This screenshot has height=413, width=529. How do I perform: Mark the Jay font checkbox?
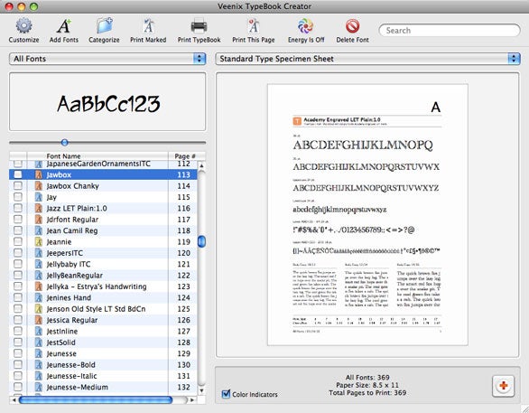[17, 196]
